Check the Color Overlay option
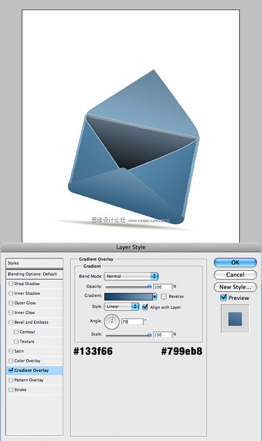This screenshot has height=441, width=262. [x=11, y=361]
